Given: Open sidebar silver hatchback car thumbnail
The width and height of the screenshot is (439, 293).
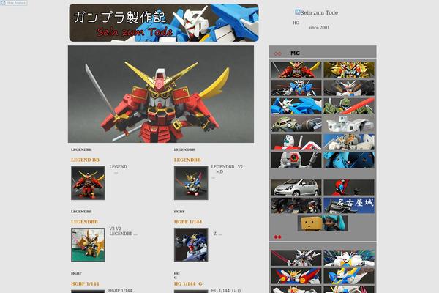Looking at the screenshot, I should coord(296,188).
